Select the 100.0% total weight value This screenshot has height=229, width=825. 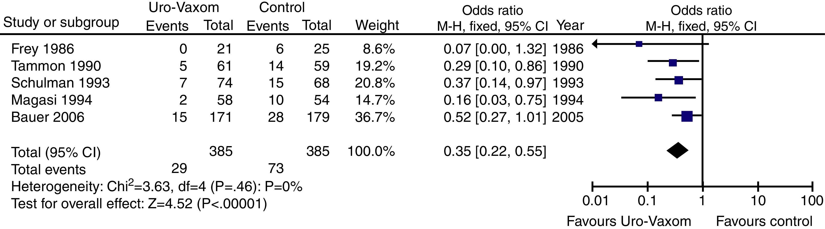371,151
